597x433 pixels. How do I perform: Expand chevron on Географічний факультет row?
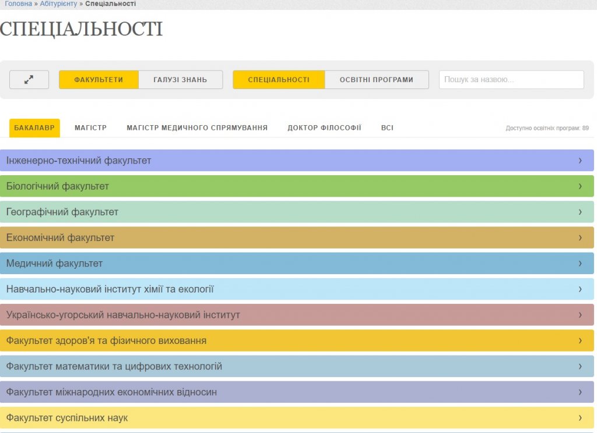[580, 212]
